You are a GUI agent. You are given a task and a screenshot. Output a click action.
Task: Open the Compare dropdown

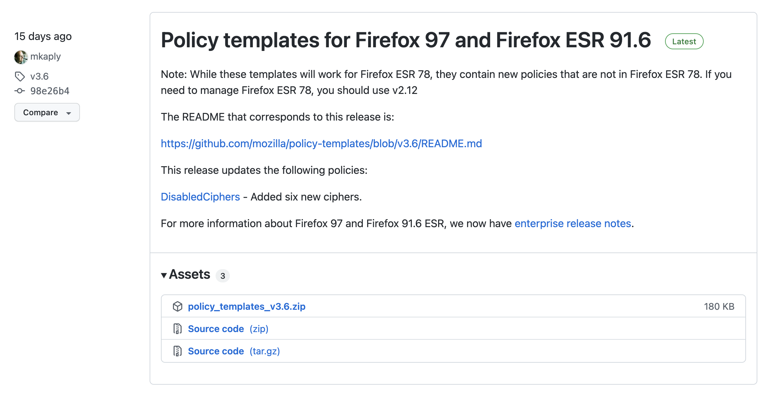click(x=47, y=113)
